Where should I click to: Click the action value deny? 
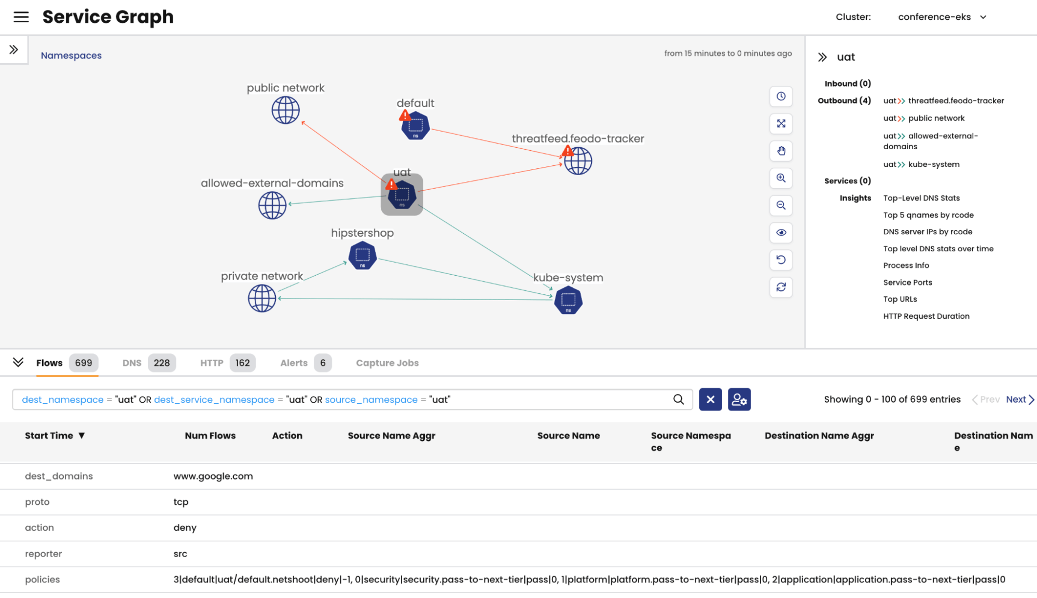pyautogui.click(x=185, y=528)
